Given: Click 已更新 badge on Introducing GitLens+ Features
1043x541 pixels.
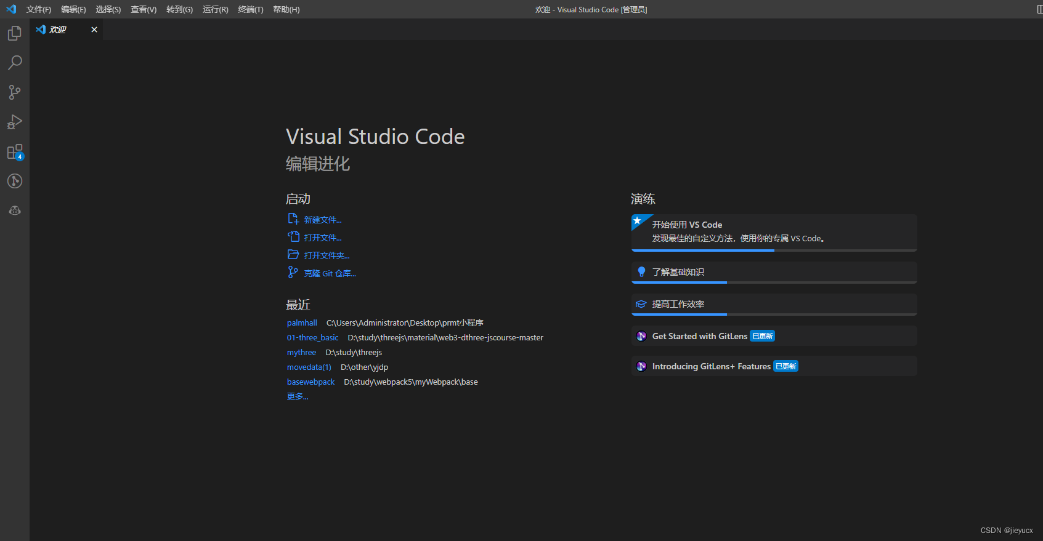Looking at the screenshot, I should 786,366.
